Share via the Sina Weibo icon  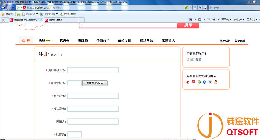click(x=188, y=82)
